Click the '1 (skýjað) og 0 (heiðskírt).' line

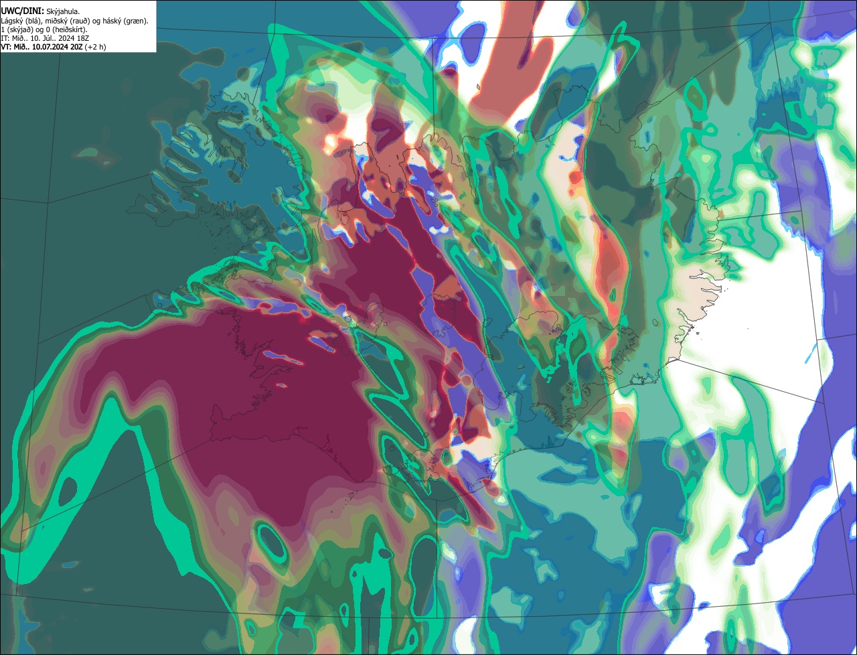(x=44, y=29)
